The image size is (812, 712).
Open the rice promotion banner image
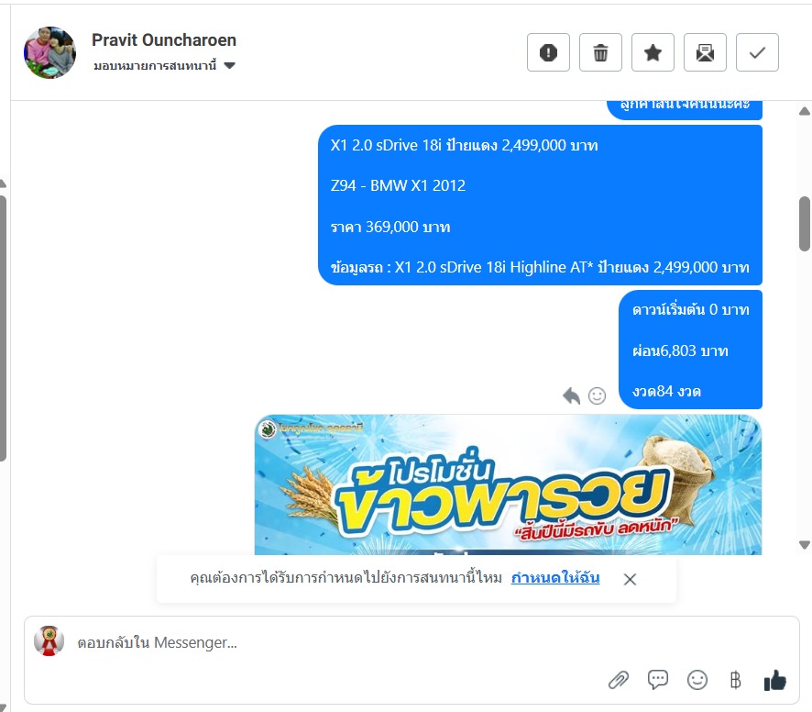click(x=508, y=484)
